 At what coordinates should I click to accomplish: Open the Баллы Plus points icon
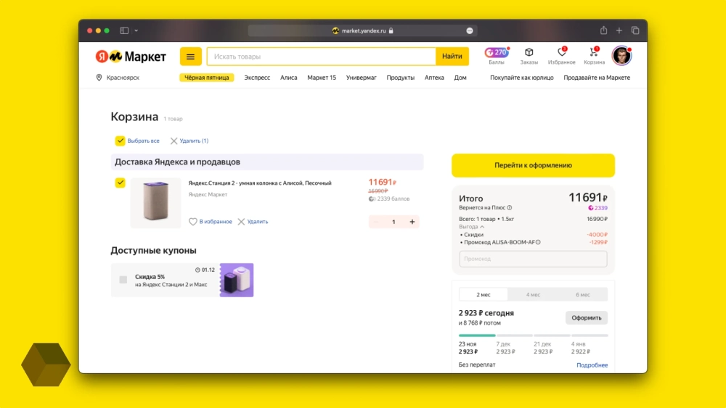pyautogui.click(x=497, y=54)
